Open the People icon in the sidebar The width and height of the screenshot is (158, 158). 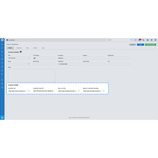coord(2,44)
